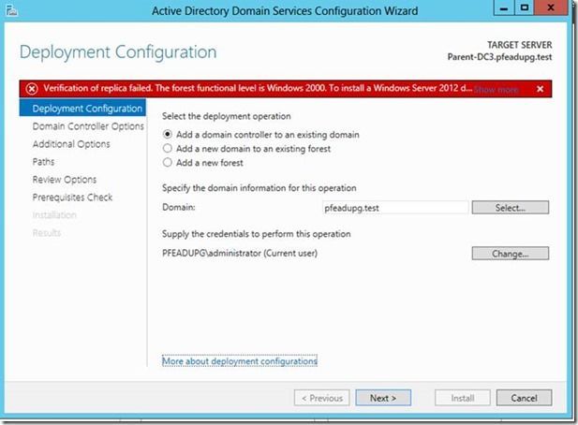
Task: Click the Supply the credentials label
Action: [256, 234]
